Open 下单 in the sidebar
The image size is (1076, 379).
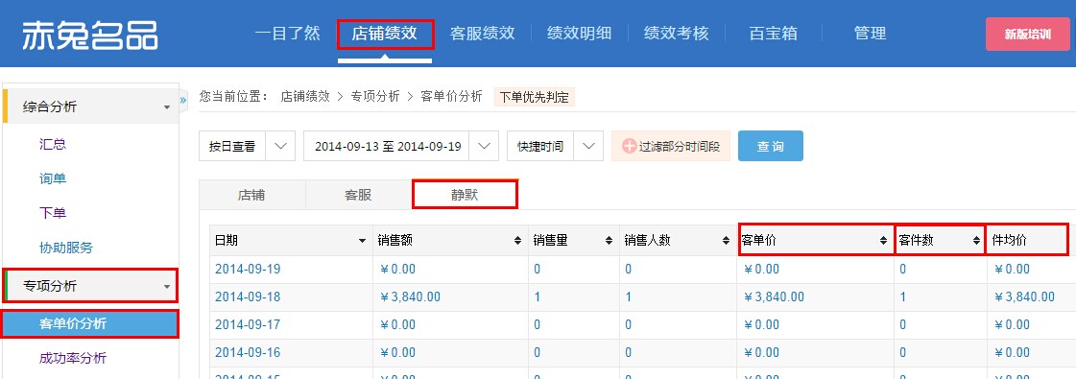53,213
